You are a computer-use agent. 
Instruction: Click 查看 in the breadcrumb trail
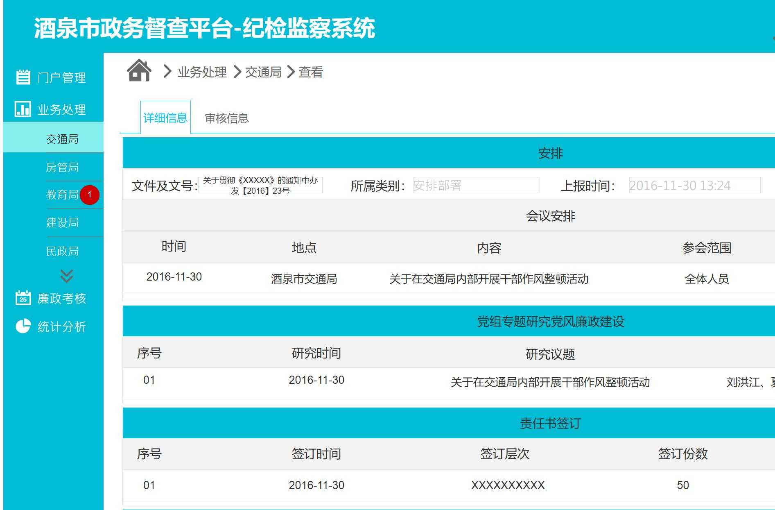tap(311, 72)
